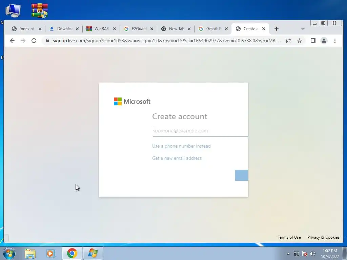Click Get a new email address
This screenshot has width=347, height=260.
pyautogui.click(x=177, y=158)
